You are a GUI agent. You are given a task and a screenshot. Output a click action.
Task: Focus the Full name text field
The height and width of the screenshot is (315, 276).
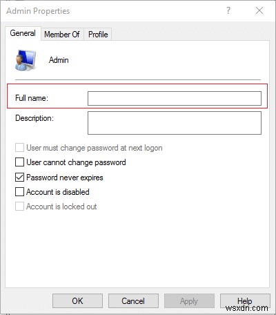click(175, 98)
